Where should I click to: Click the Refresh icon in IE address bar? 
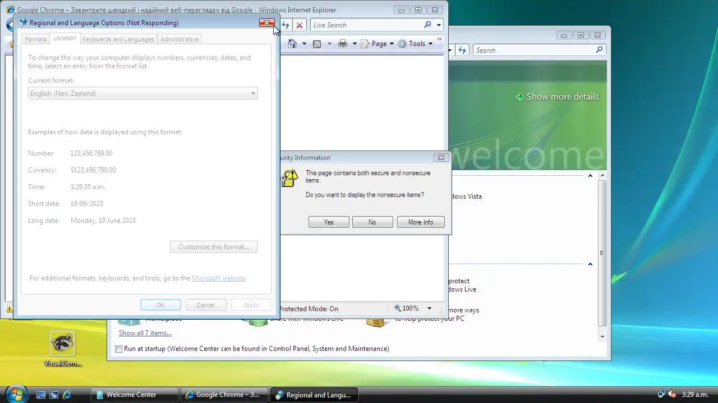[x=286, y=25]
